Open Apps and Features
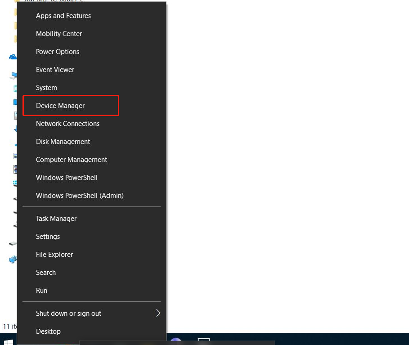The width and height of the screenshot is (409, 345). click(63, 16)
